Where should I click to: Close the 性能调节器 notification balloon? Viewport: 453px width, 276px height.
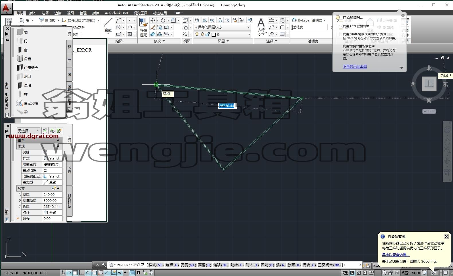(x=446, y=236)
